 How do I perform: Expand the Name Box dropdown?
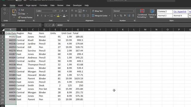pos(40,25)
